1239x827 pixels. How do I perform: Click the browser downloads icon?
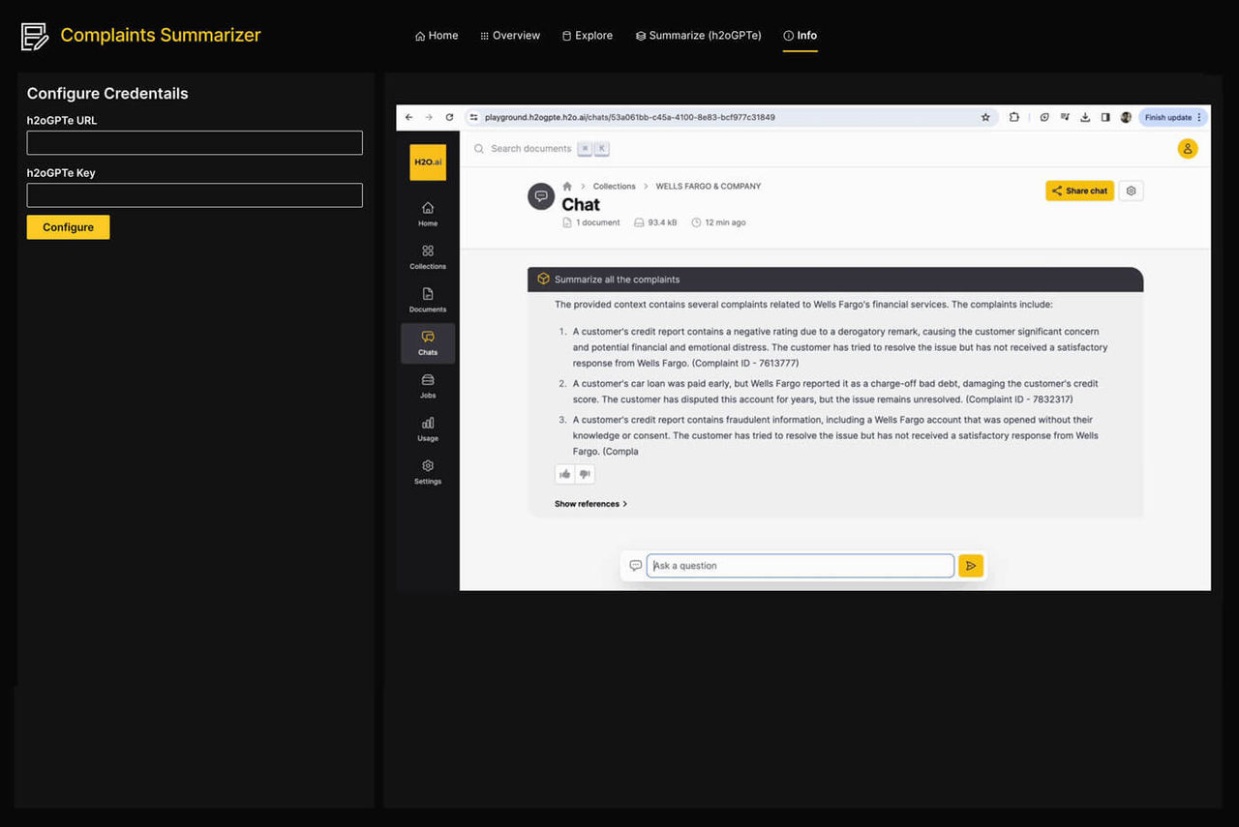point(1084,116)
